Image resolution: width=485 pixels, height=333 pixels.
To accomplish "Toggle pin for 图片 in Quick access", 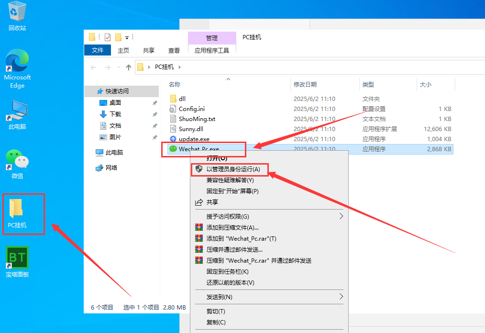I will [x=154, y=137].
